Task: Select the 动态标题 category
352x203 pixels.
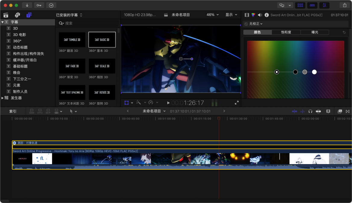Action: (x=20, y=47)
